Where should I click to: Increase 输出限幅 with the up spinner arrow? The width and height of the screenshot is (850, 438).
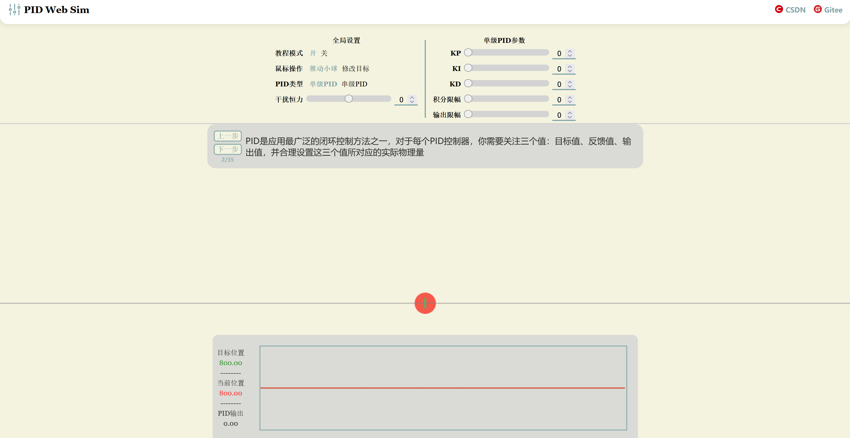pyautogui.click(x=570, y=113)
